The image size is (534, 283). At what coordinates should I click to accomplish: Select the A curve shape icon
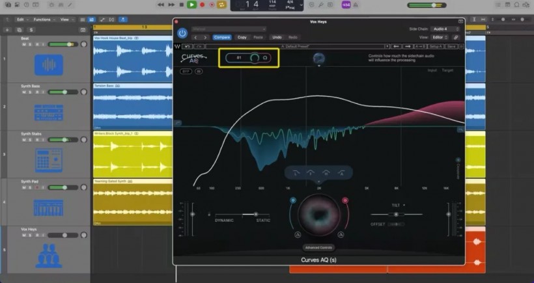point(341,173)
